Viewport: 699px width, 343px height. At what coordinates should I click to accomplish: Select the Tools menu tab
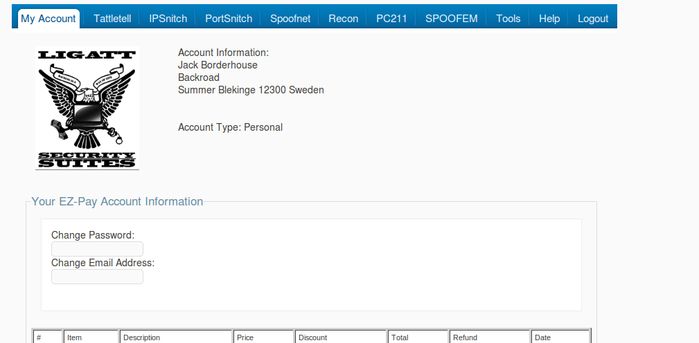(508, 19)
